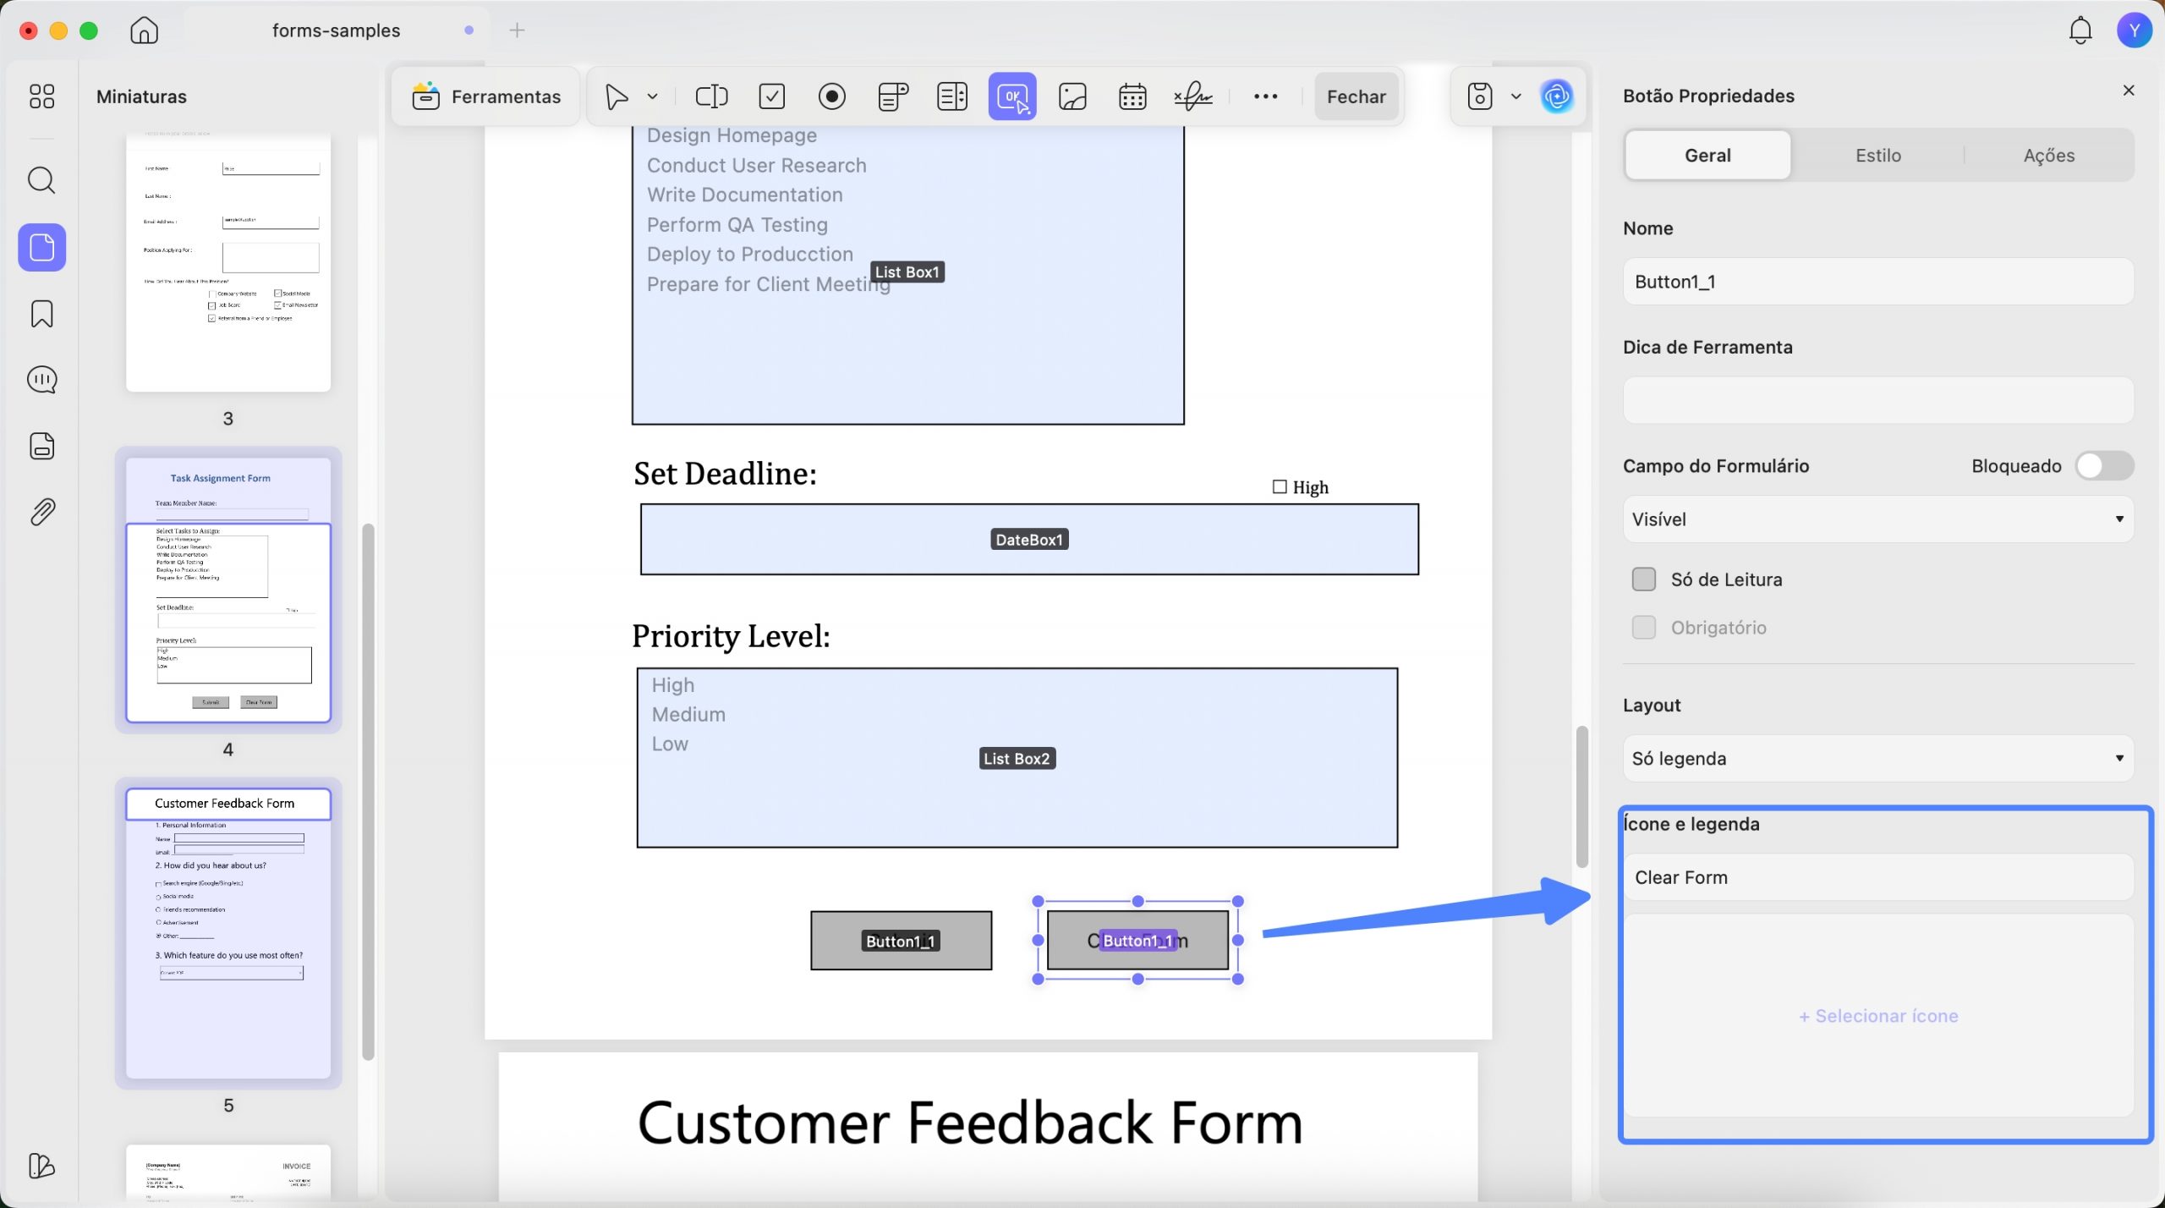Viewport: 2165px width, 1208px height.
Task: Open the user profile avatar Y
Action: coord(2135,30)
